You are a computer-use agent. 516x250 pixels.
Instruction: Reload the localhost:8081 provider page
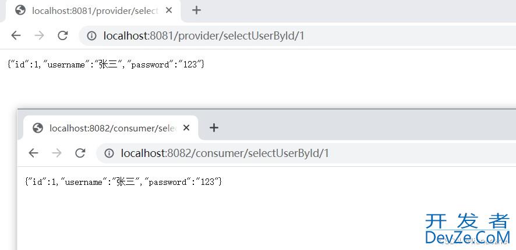point(62,35)
